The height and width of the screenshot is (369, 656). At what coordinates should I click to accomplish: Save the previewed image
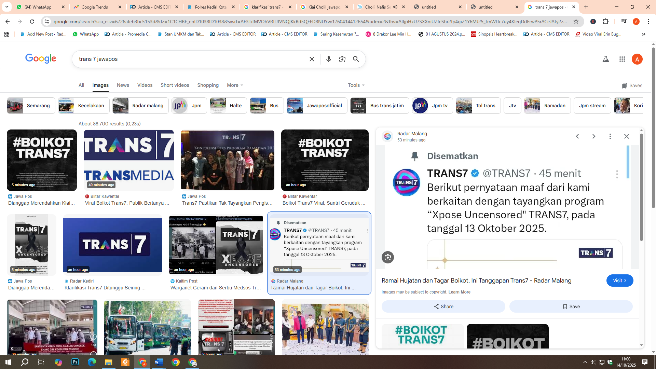pos(571,306)
